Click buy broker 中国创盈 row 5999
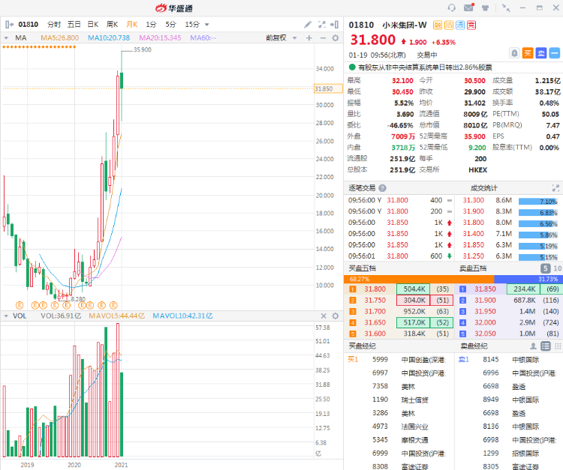This screenshot has width=563, height=470. [x=399, y=360]
